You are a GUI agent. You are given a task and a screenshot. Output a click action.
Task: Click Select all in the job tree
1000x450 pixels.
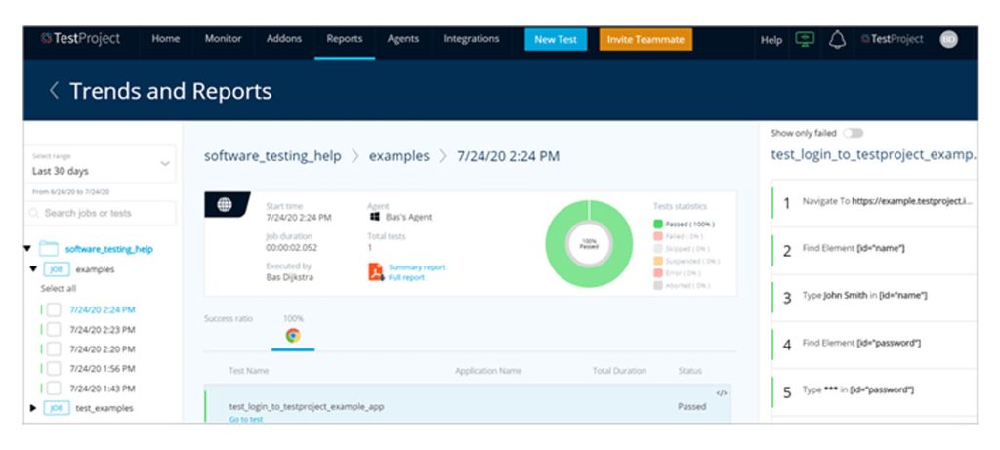click(59, 289)
